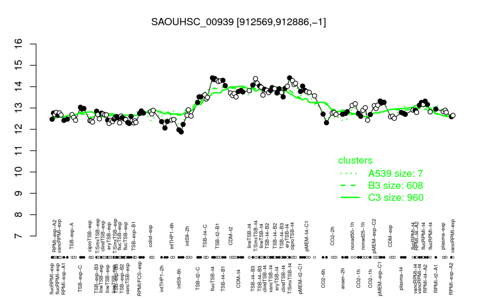
Task: Select x-axis label 'intS9-2h'
Action: point(187,236)
